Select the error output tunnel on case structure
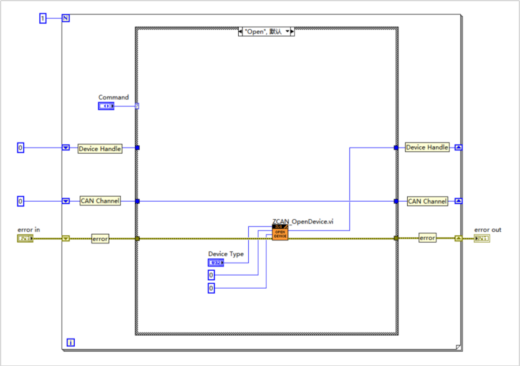 [396, 238]
